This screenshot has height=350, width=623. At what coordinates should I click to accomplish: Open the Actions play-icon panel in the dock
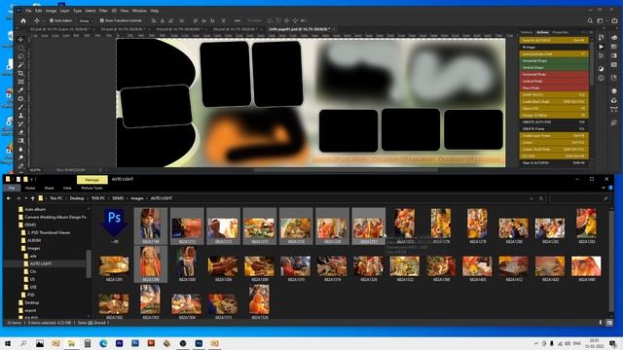[x=602, y=47]
